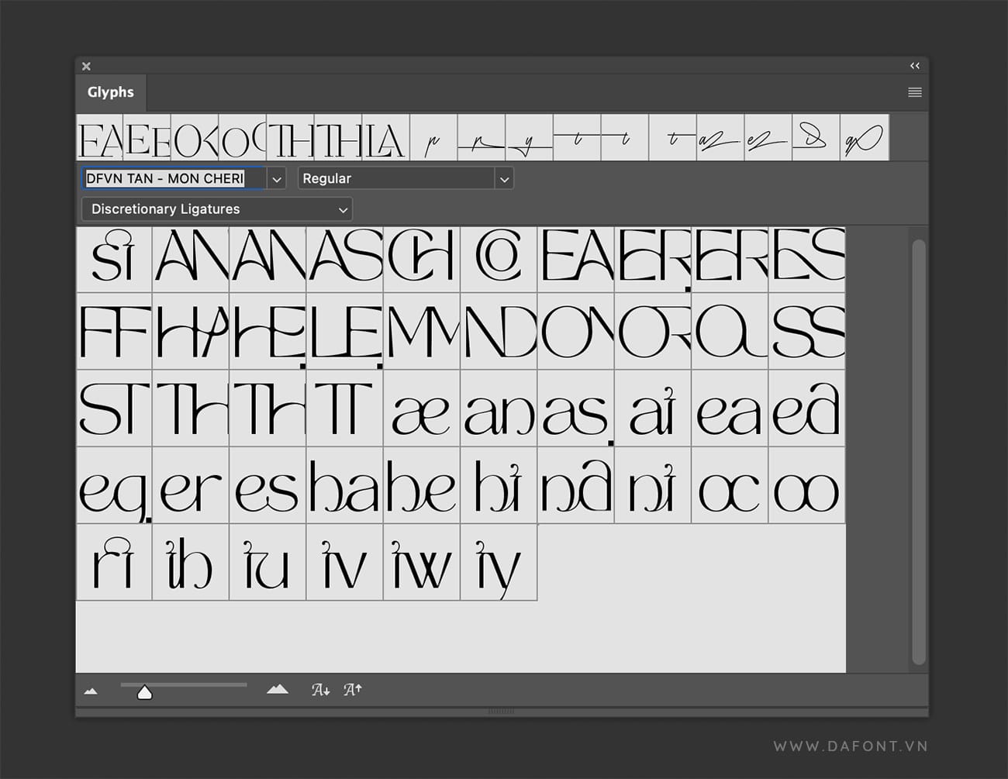Open the Glyphs panel menu
1008x779 pixels.
coord(914,92)
